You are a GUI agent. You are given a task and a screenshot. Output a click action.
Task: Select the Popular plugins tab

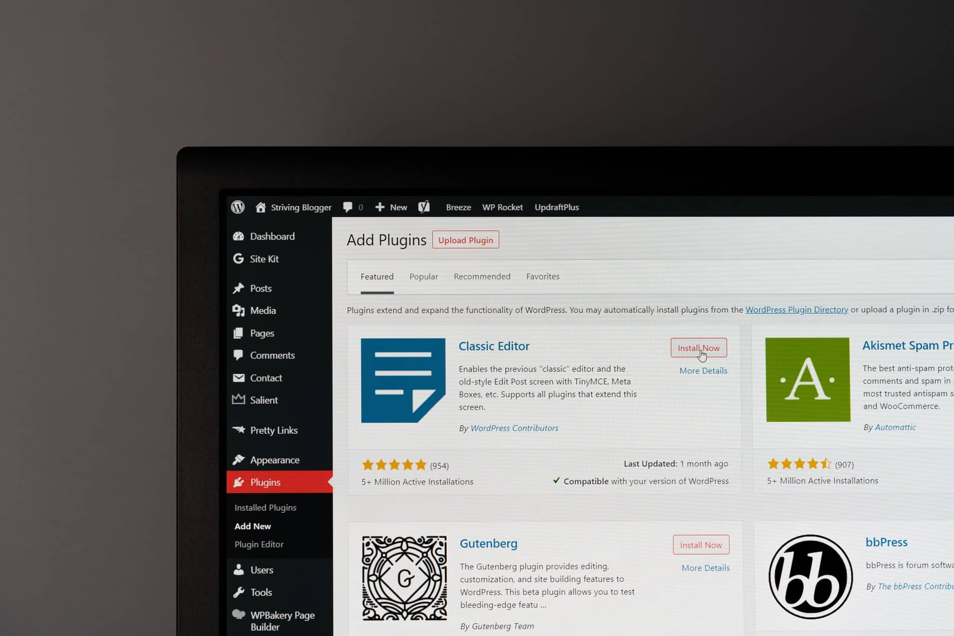coord(424,276)
